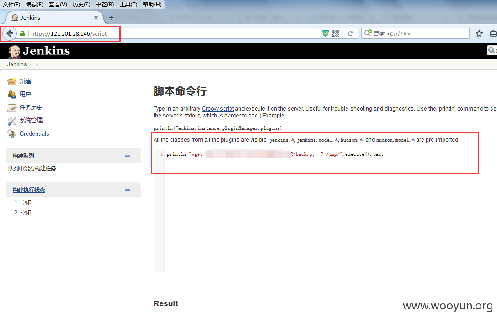497x319 pixels.
Task: Click the Credentials keys icon
Action: [x=12, y=134]
